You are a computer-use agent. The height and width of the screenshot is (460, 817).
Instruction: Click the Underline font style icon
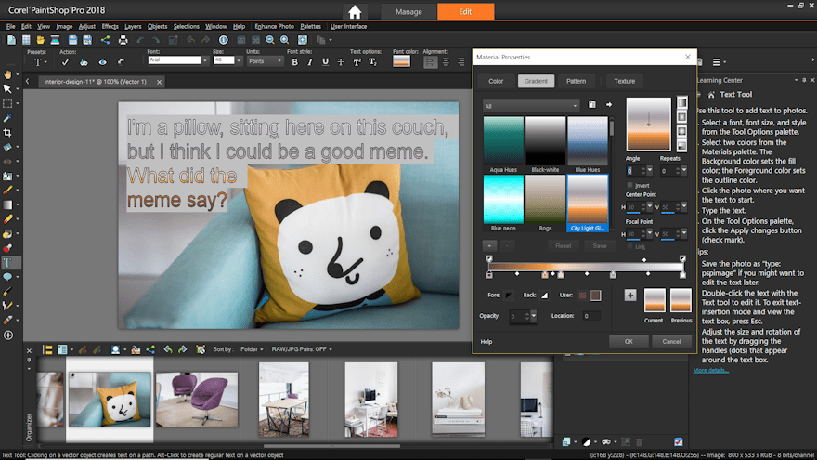(324, 62)
